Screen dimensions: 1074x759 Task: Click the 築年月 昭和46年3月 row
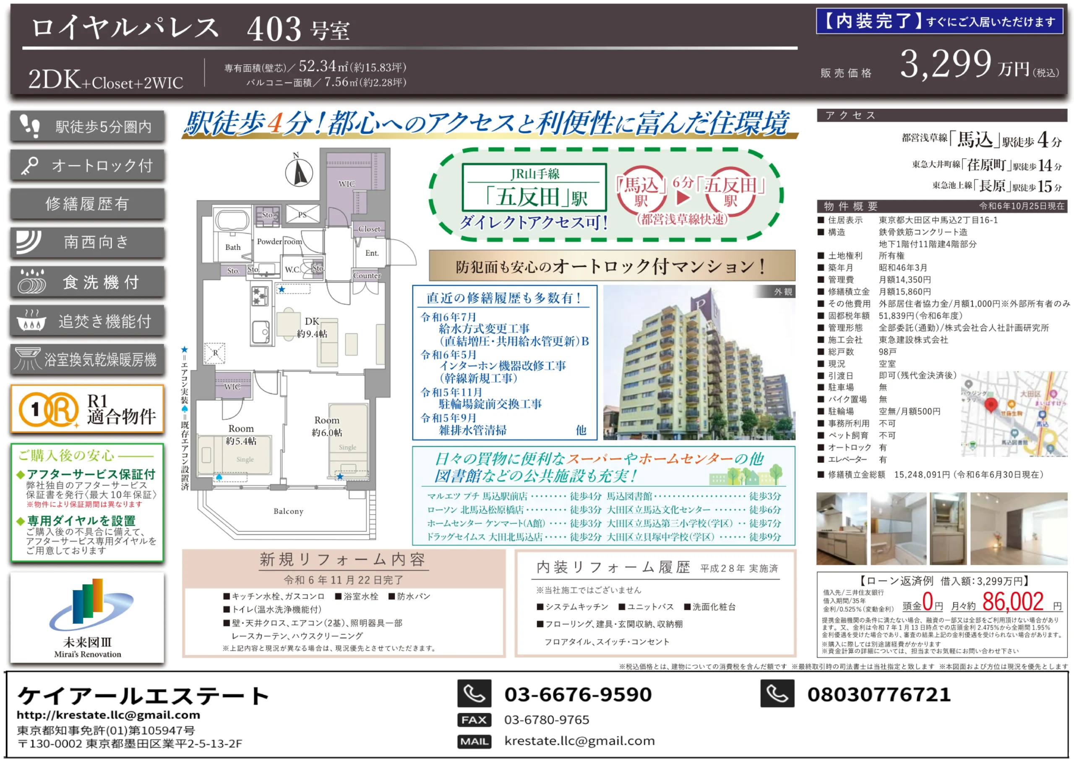point(872,268)
